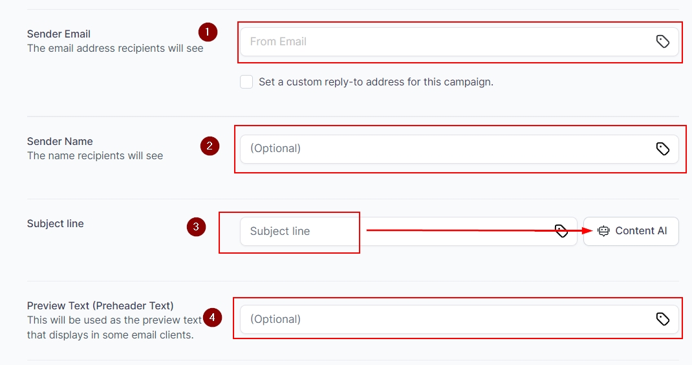692x365 pixels.
Task: Open the merge tag icon in Sender Name field
Action: (x=662, y=149)
